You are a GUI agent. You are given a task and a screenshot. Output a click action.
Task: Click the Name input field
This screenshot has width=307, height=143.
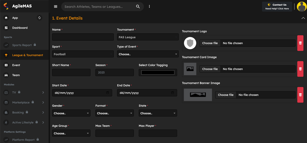(x=83, y=37)
